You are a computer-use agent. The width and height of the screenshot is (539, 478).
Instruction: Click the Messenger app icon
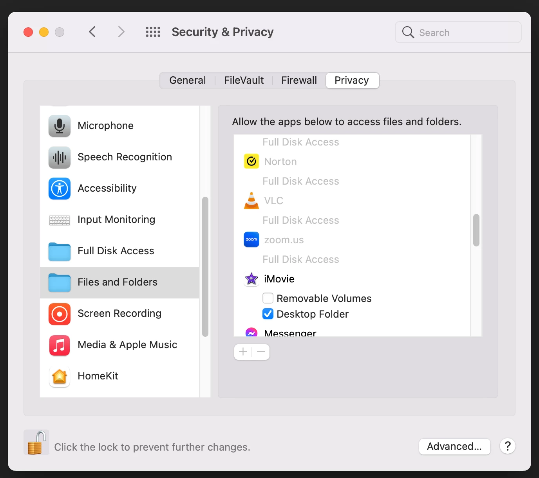tap(251, 332)
